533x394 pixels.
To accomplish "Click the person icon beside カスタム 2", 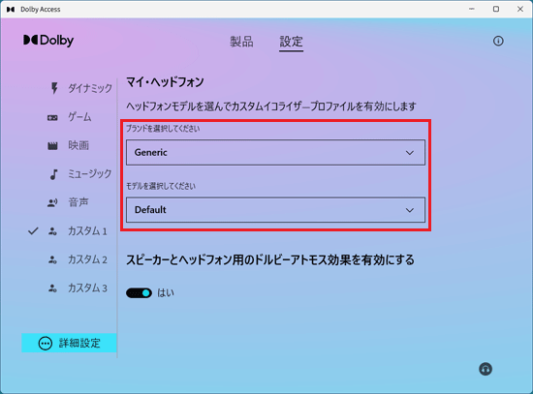I will [x=52, y=259].
